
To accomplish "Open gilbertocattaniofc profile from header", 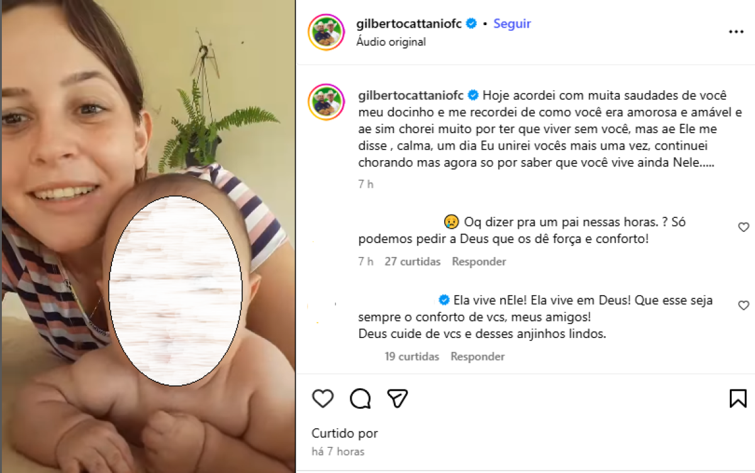I will (x=409, y=24).
